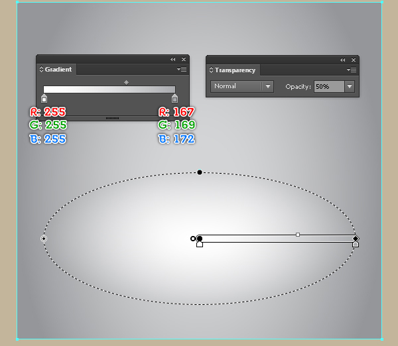
Task: Click the ellipse top anchor point
Action: (200, 172)
